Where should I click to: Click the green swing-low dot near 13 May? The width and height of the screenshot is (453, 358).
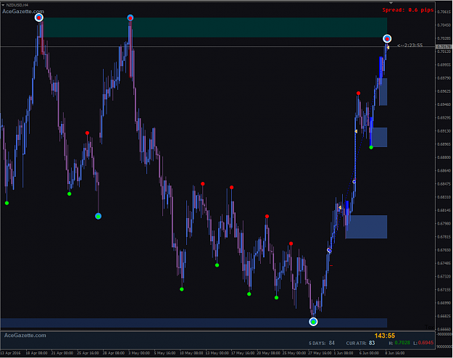tap(217, 265)
